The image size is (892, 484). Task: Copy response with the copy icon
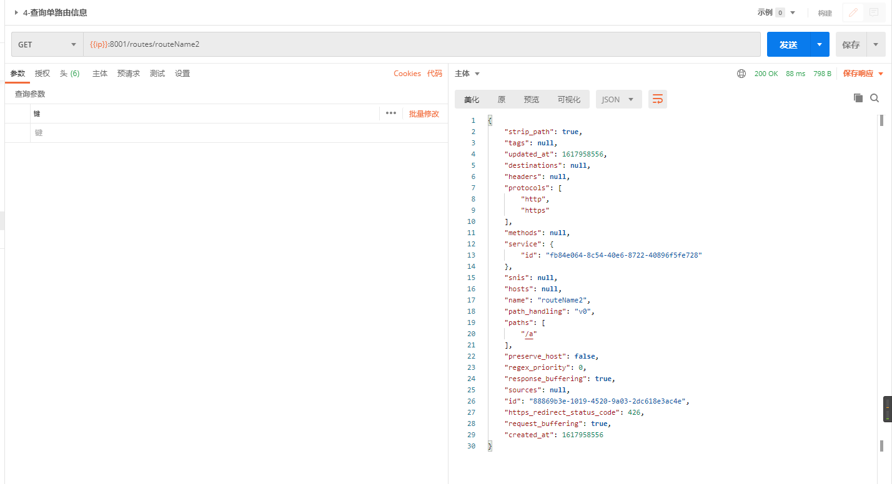[x=858, y=98]
